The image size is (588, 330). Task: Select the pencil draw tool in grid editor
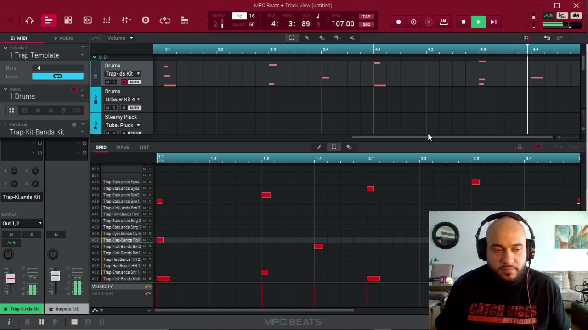point(319,147)
